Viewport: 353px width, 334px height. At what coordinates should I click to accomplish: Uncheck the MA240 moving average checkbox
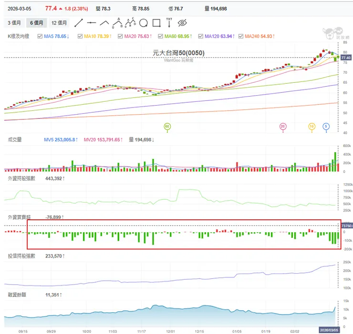(x=241, y=36)
